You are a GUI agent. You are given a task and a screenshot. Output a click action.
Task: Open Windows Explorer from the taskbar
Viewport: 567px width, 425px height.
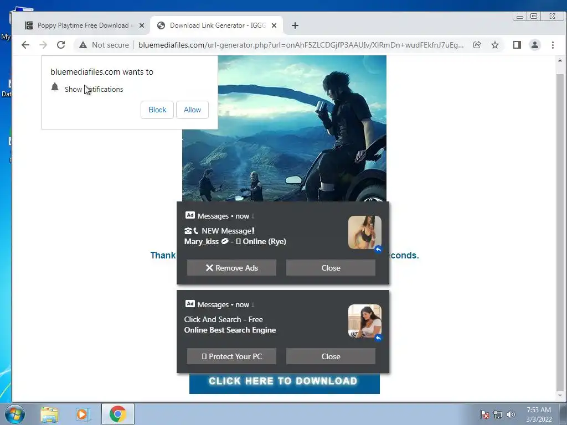click(x=49, y=414)
